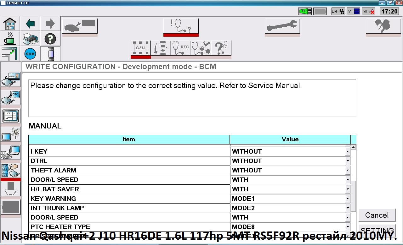Select the blue SUB icon
The width and height of the screenshot is (403, 245).
[30, 54]
